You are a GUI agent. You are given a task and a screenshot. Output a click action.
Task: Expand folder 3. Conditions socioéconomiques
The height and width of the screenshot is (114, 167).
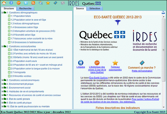click(x=2, y=80)
